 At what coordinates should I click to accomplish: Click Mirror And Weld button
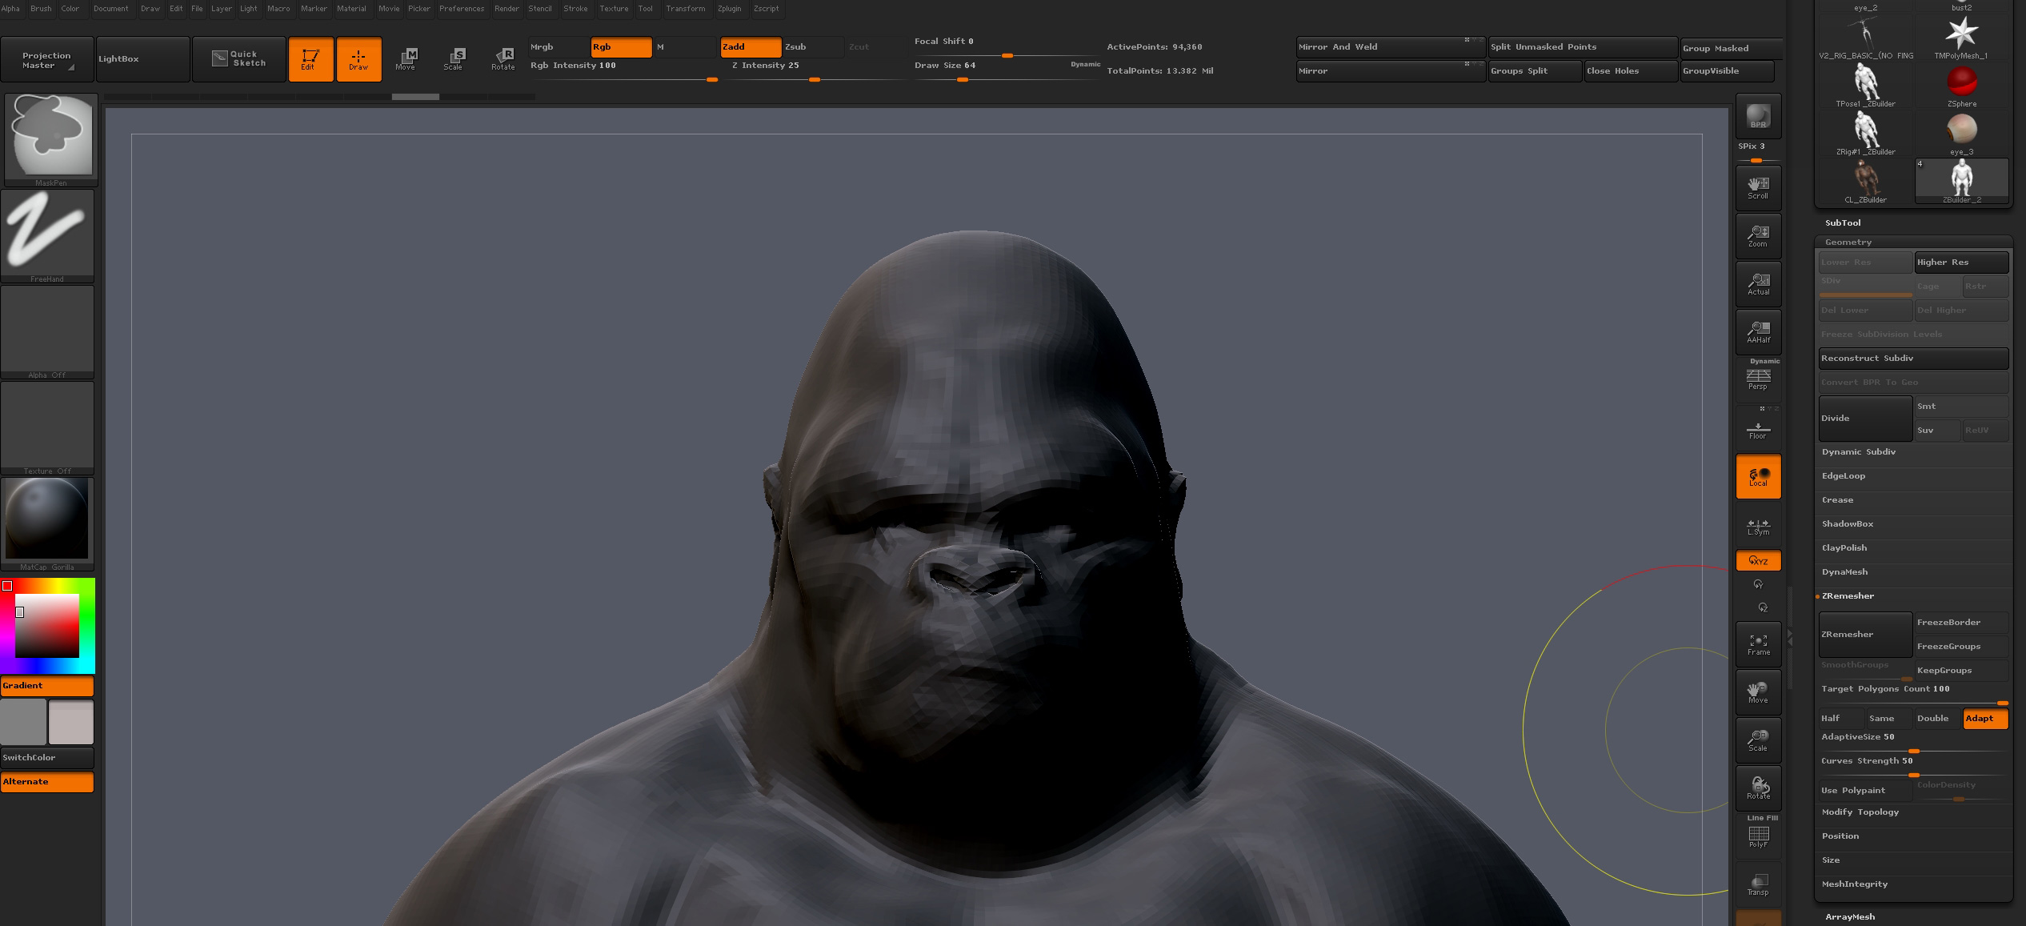pos(1391,47)
